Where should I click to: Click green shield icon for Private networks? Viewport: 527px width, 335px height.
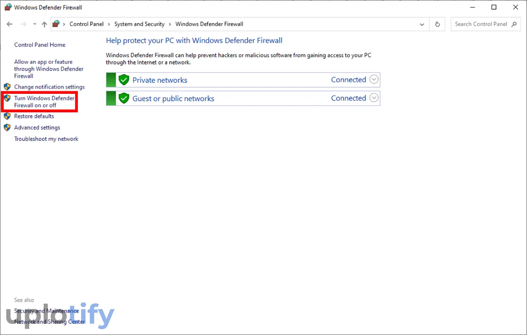click(x=124, y=80)
